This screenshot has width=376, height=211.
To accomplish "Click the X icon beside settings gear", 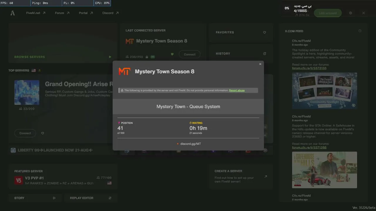I will pos(363,13).
